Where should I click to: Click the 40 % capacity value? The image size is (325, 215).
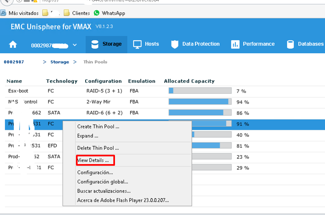pyautogui.click(x=243, y=135)
